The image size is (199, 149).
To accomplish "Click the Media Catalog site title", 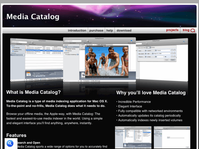I will coord(33,17).
